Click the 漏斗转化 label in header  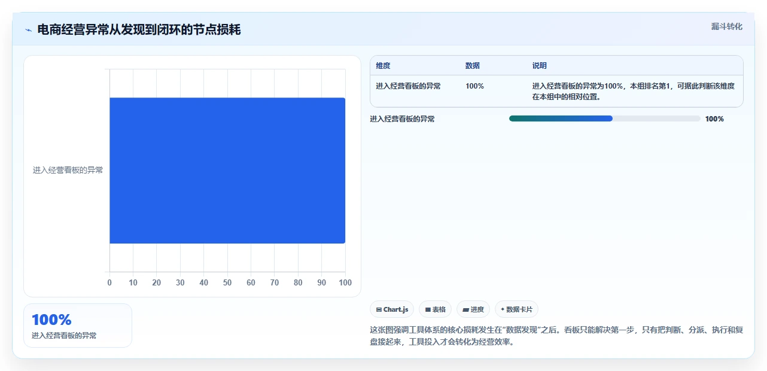pyautogui.click(x=727, y=26)
